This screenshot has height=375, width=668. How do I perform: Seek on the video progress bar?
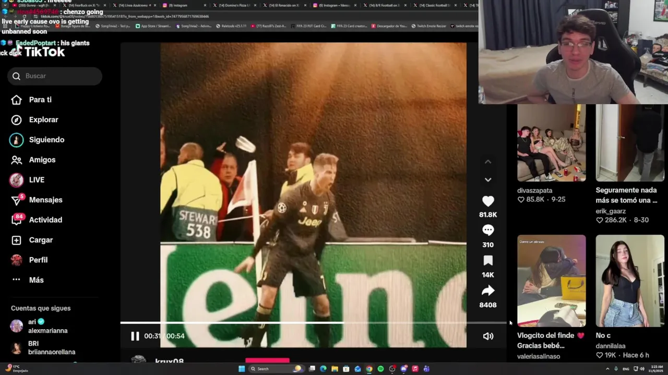click(313, 323)
